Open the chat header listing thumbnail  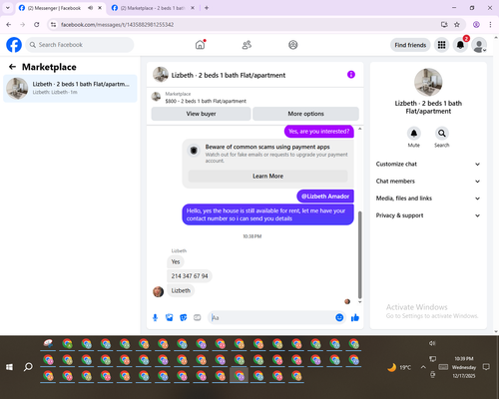161,75
